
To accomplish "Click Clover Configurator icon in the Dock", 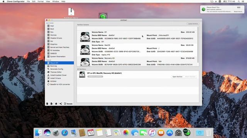I will pyautogui.click(x=187, y=133).
